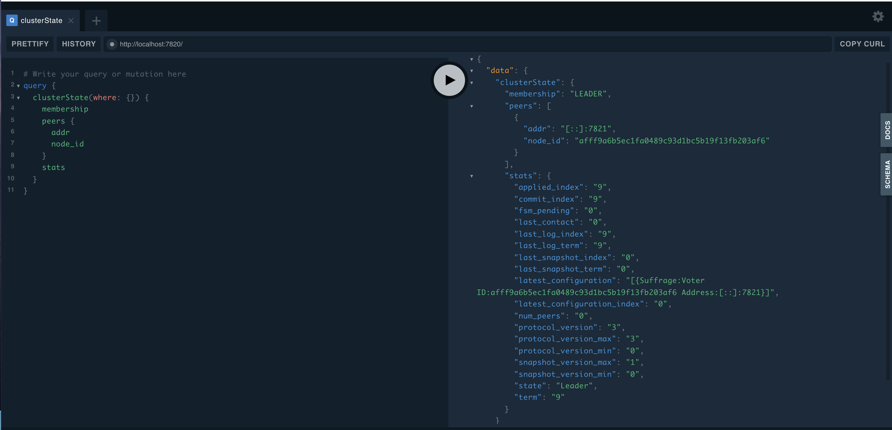This screenshot has height=430, width=892.
Task: Collapse clusterState field on line 3
Action: (x=18, y=98)
